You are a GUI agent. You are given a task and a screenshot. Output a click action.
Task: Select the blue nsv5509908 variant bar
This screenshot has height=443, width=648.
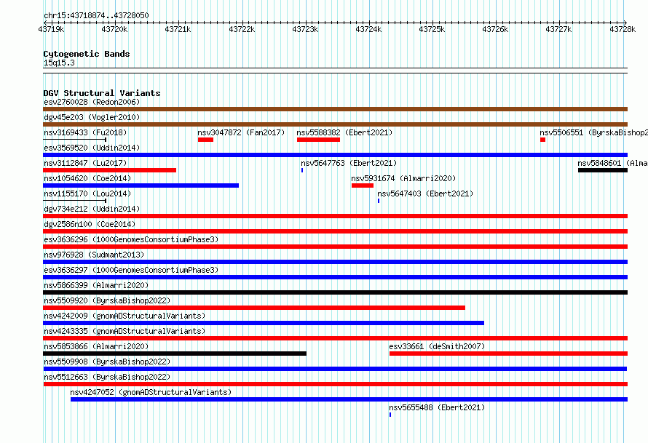point(335,369)
